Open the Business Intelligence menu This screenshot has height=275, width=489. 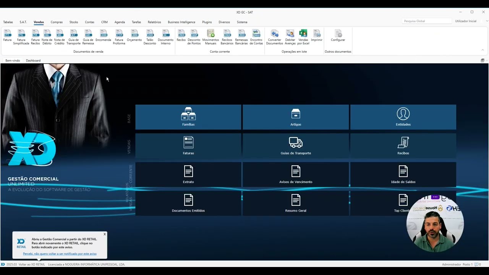pos(181,22)
